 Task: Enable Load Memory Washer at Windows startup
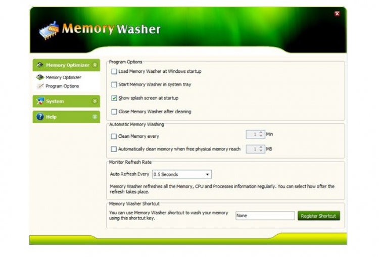(114, 72)
